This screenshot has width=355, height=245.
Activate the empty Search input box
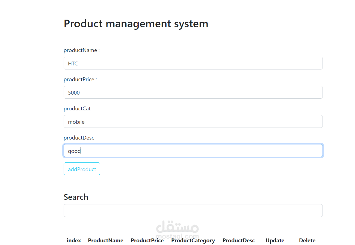coord(193,211)
